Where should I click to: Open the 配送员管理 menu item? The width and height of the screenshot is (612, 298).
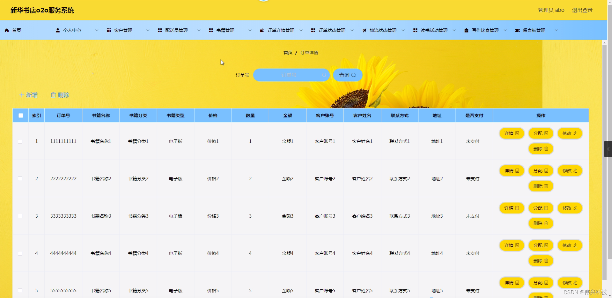click(176, 30)
